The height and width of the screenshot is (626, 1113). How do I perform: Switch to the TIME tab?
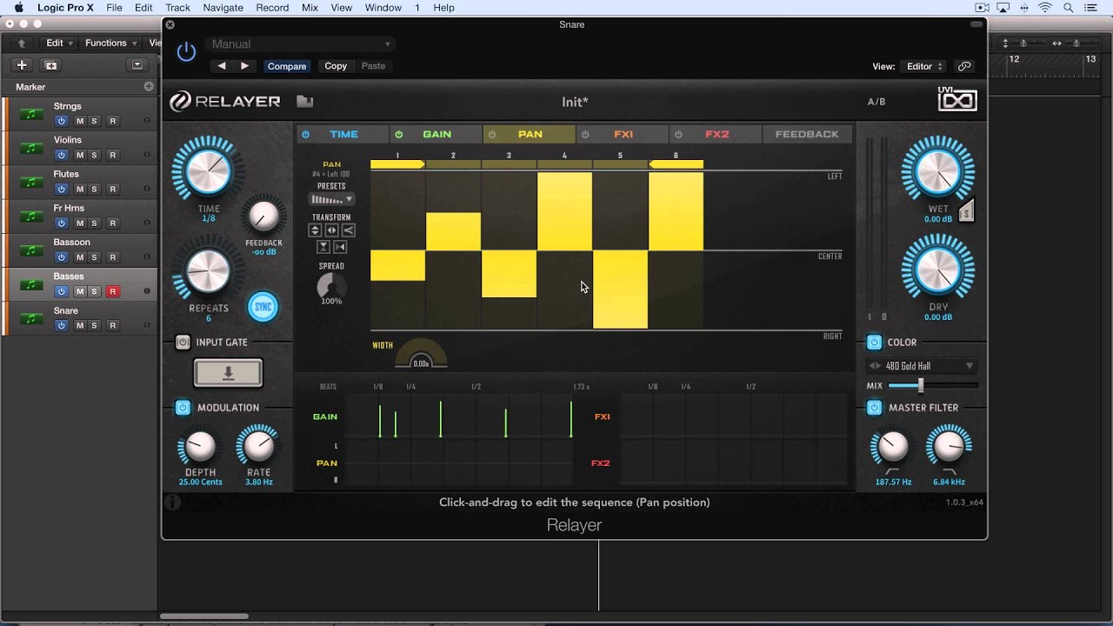point(343,135)
